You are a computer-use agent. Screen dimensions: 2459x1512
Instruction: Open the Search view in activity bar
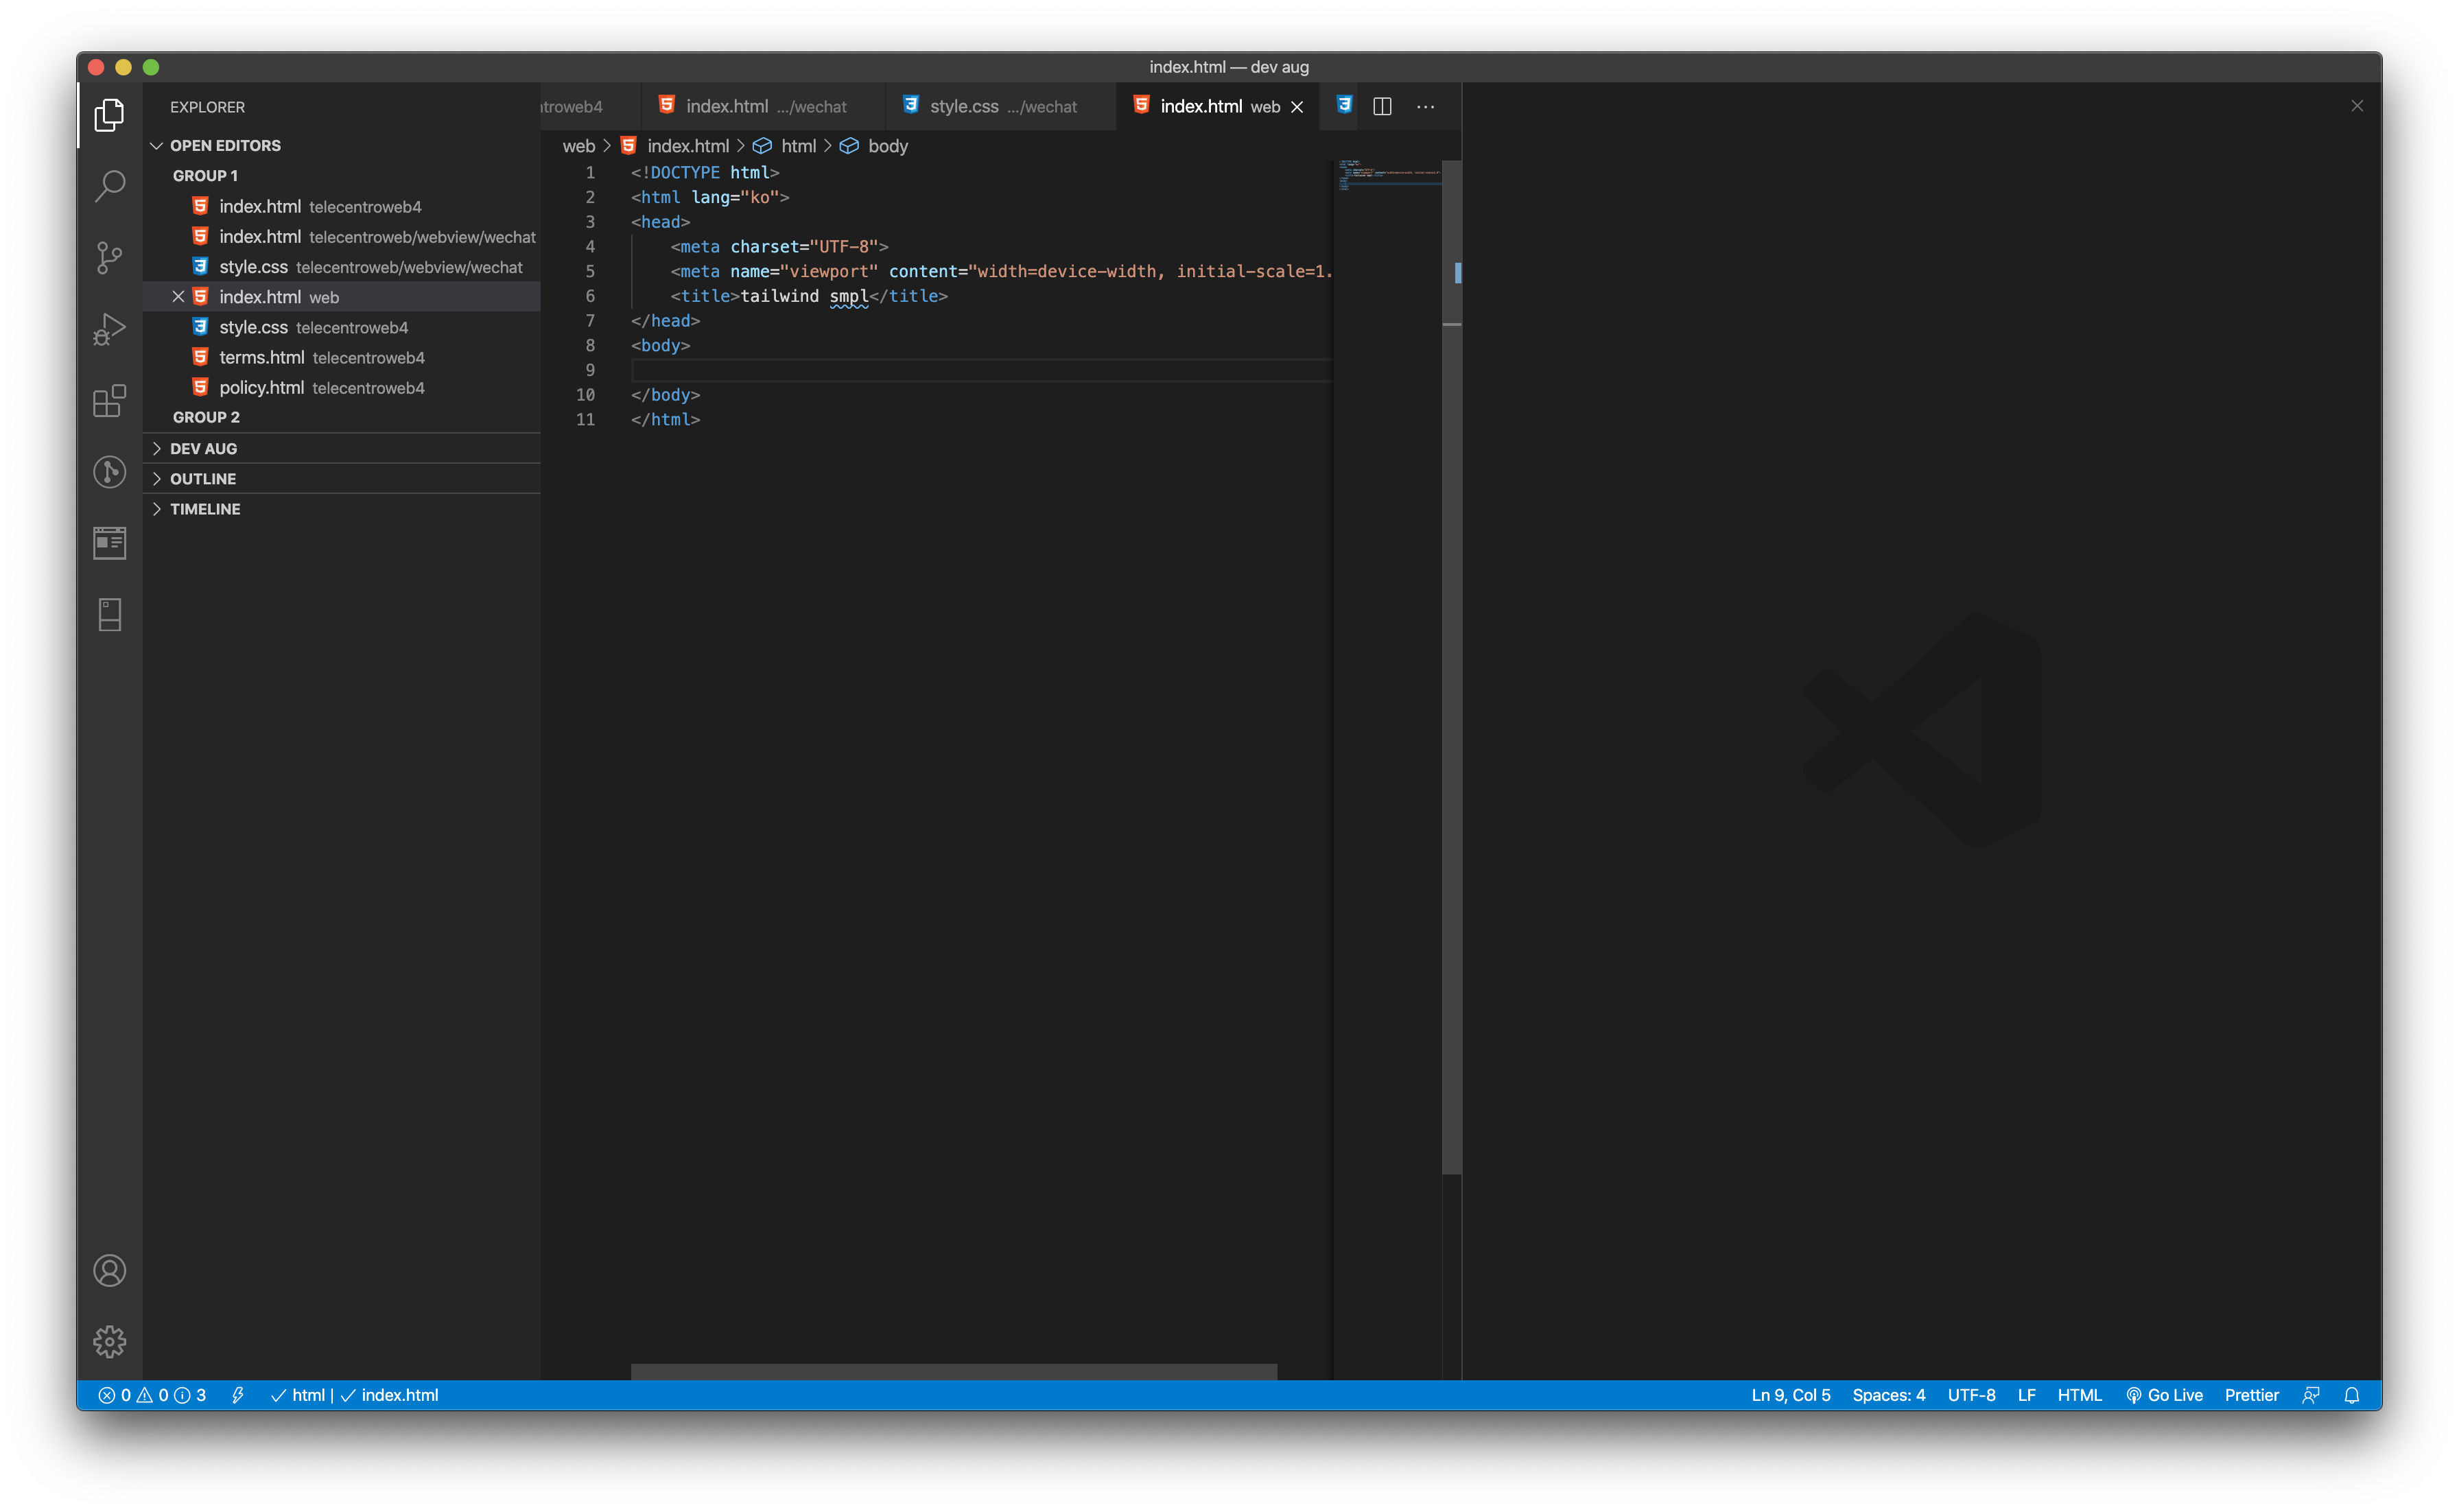109,186
